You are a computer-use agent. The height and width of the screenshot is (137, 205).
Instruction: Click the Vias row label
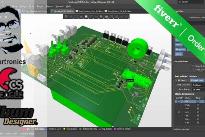click(x=187, y=109)
